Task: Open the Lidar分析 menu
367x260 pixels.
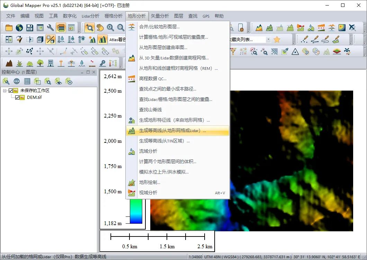Action: (90, 16)
